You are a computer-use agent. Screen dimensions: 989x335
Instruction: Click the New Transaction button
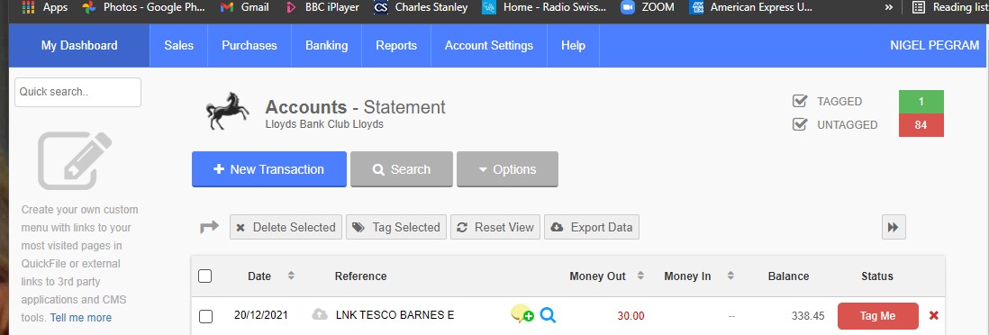(x=269, y=169)
